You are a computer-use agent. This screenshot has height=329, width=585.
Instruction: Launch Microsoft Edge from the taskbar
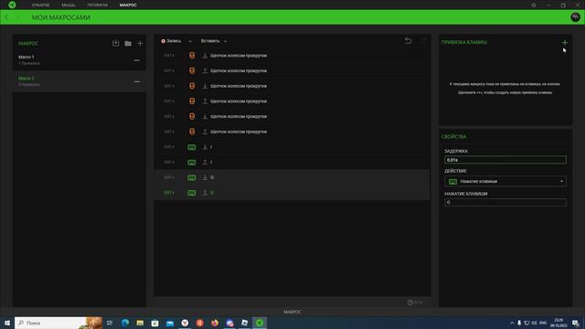pyautogui.click(x=125, y=323)
